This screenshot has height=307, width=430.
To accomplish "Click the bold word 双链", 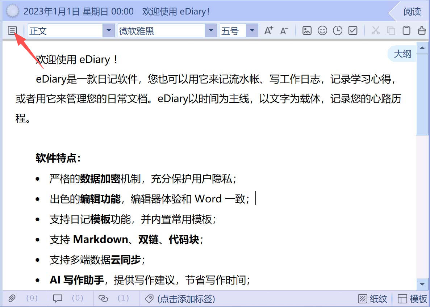I will [149, 239].
